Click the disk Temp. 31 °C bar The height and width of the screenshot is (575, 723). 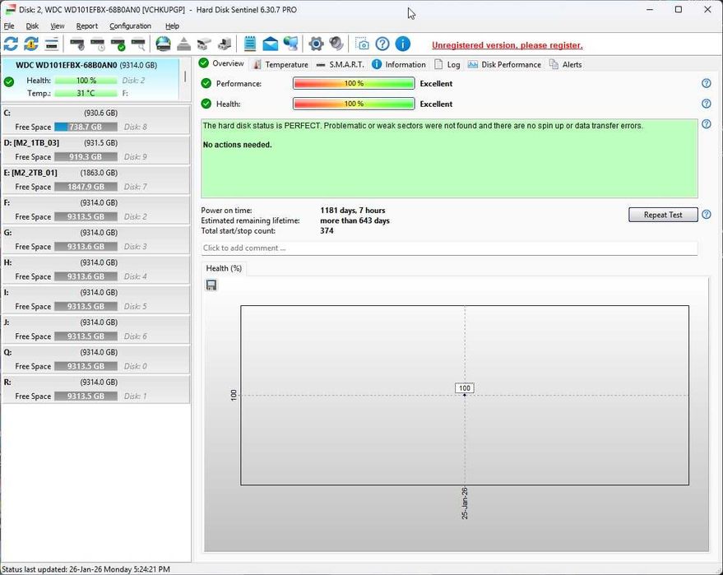click(86, 93)
